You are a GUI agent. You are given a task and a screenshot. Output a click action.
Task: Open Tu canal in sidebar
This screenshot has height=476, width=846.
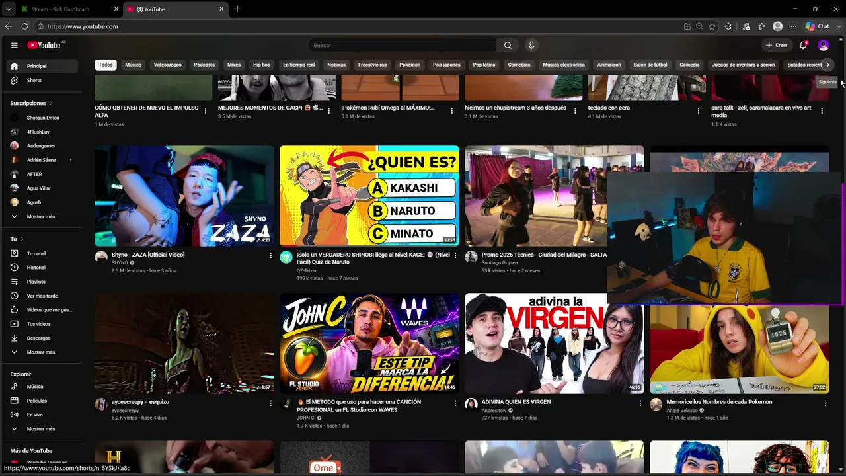click(42, 253)
